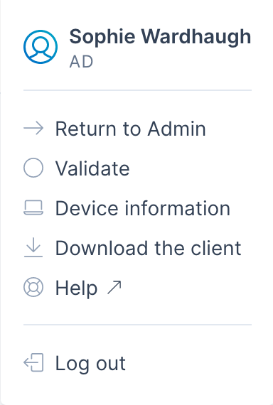Click the lifebuoy Help icon
Screen dimensions: 273x405
(33, 287)
